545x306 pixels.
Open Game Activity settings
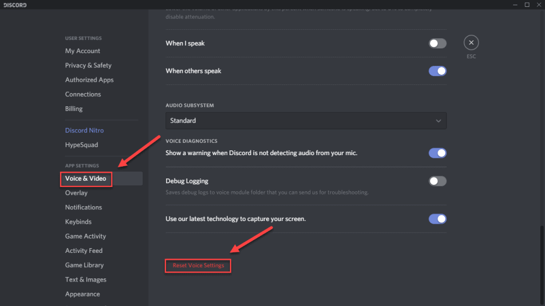(85, 236)
